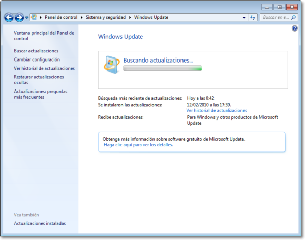Select Windows Update breadcrumb
This screenshot has width=305, height=240.
pyautogui.click(x=151, y=17)
